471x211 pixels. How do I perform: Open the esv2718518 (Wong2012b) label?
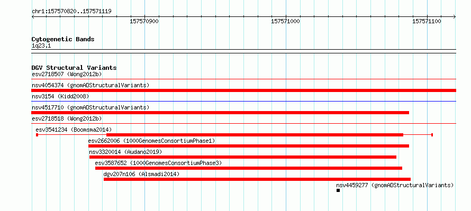67,118
